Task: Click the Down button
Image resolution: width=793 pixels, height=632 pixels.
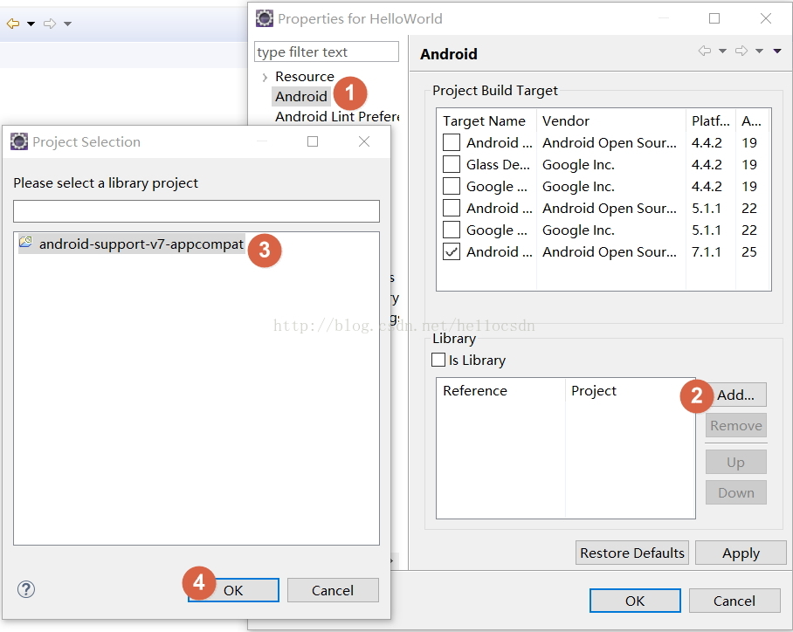Action: pyautogui.click(x=736, y=492)
